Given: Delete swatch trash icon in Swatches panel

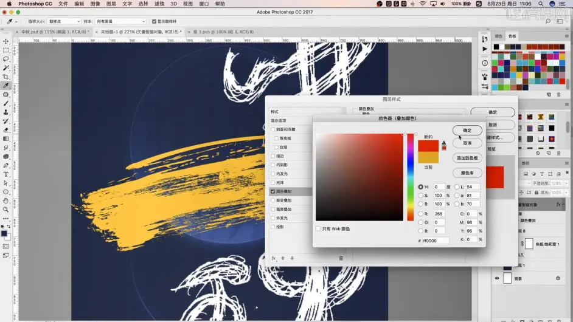Looking at the screenshot, I should tap(558, 94).
